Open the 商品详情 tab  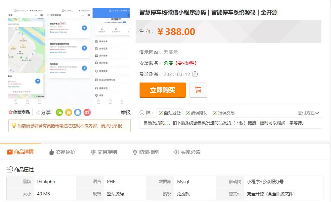pos(21,152)
